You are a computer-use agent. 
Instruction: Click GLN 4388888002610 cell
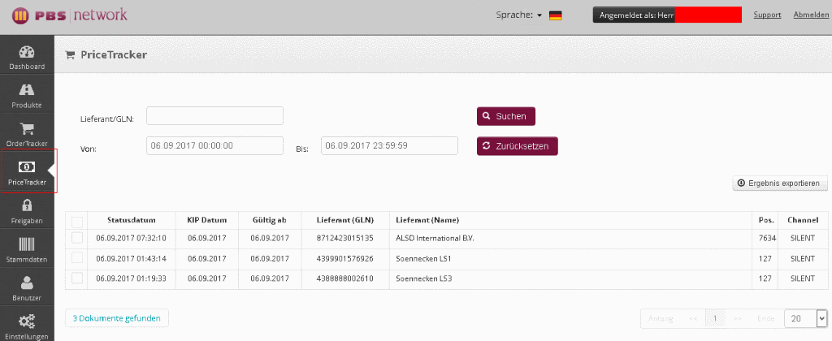point(344,278)
